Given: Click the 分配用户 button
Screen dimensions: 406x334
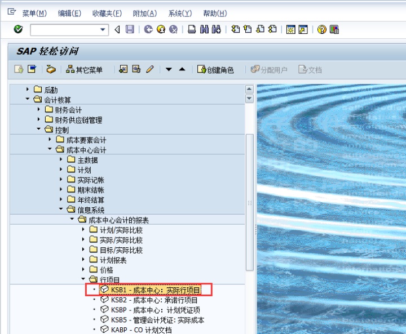Looking at the screenshot, I should click(270, 70).
